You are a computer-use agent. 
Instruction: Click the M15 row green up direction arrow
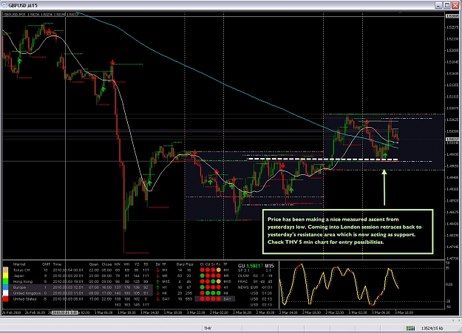[157, 281]
